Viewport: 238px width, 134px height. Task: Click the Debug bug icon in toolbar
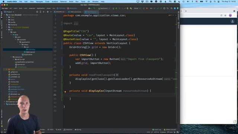click(x=116, y=8)
